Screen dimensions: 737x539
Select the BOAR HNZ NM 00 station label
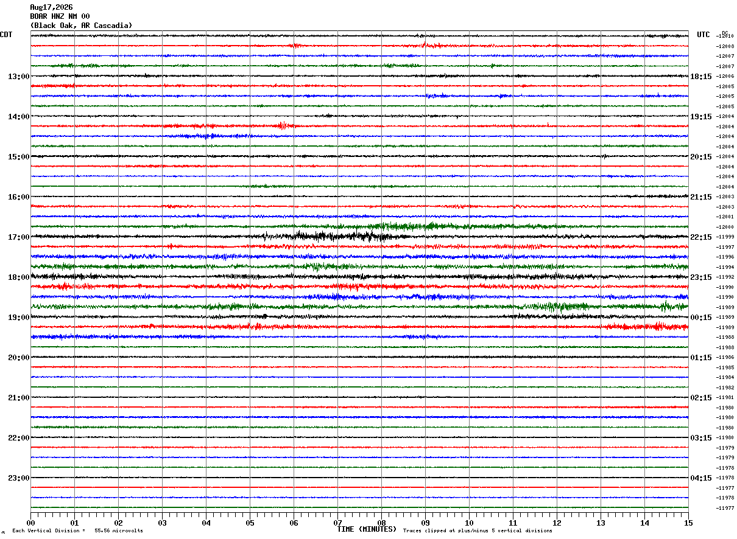pyautogui.click(x=60, y=16)
